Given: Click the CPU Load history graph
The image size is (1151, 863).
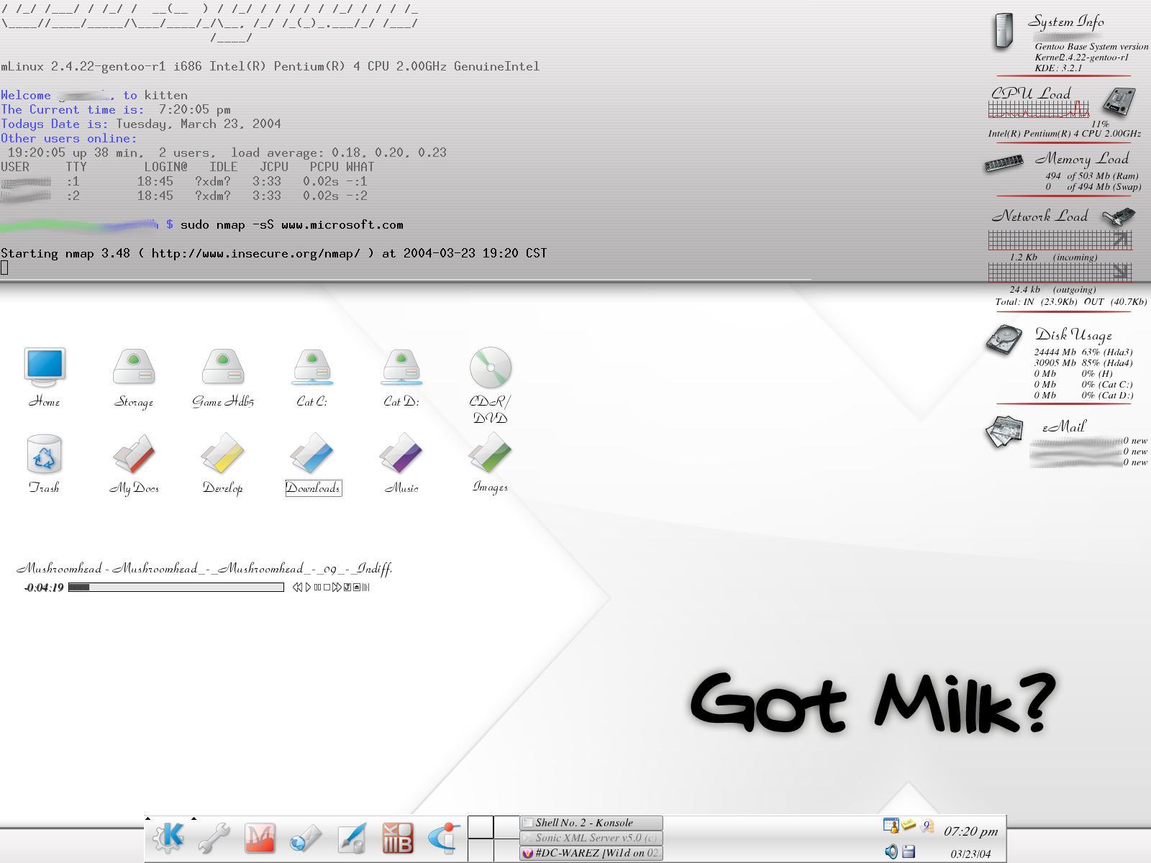Looking at the screenshot, I should pyautogui.click(x=1039, y=109).
